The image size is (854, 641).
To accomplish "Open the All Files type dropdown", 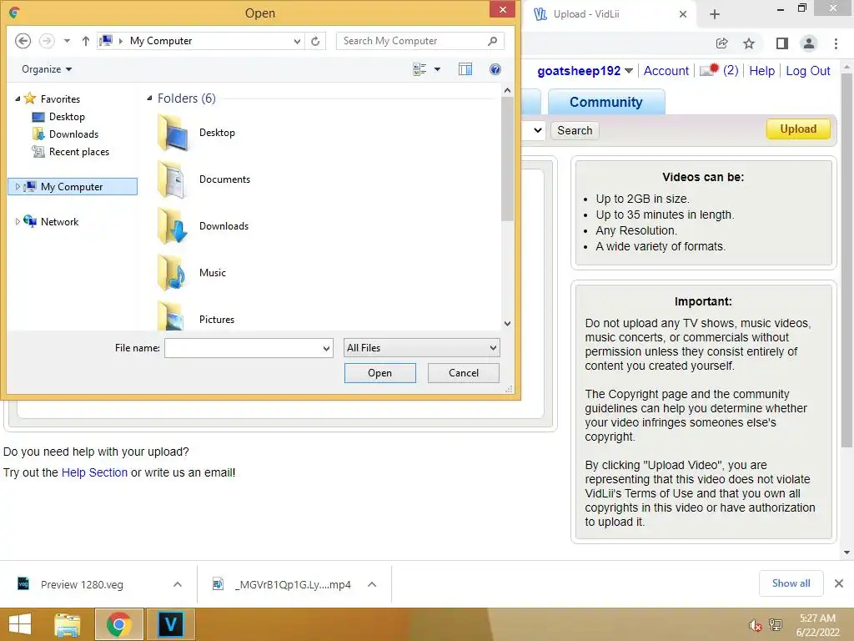I will [421, 348].
